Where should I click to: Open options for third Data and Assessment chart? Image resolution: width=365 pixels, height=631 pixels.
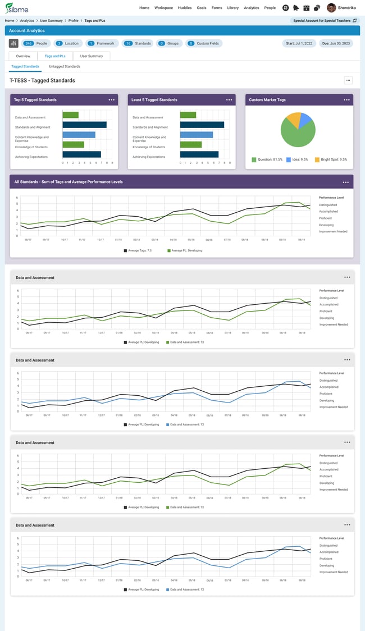pos(347,442)
